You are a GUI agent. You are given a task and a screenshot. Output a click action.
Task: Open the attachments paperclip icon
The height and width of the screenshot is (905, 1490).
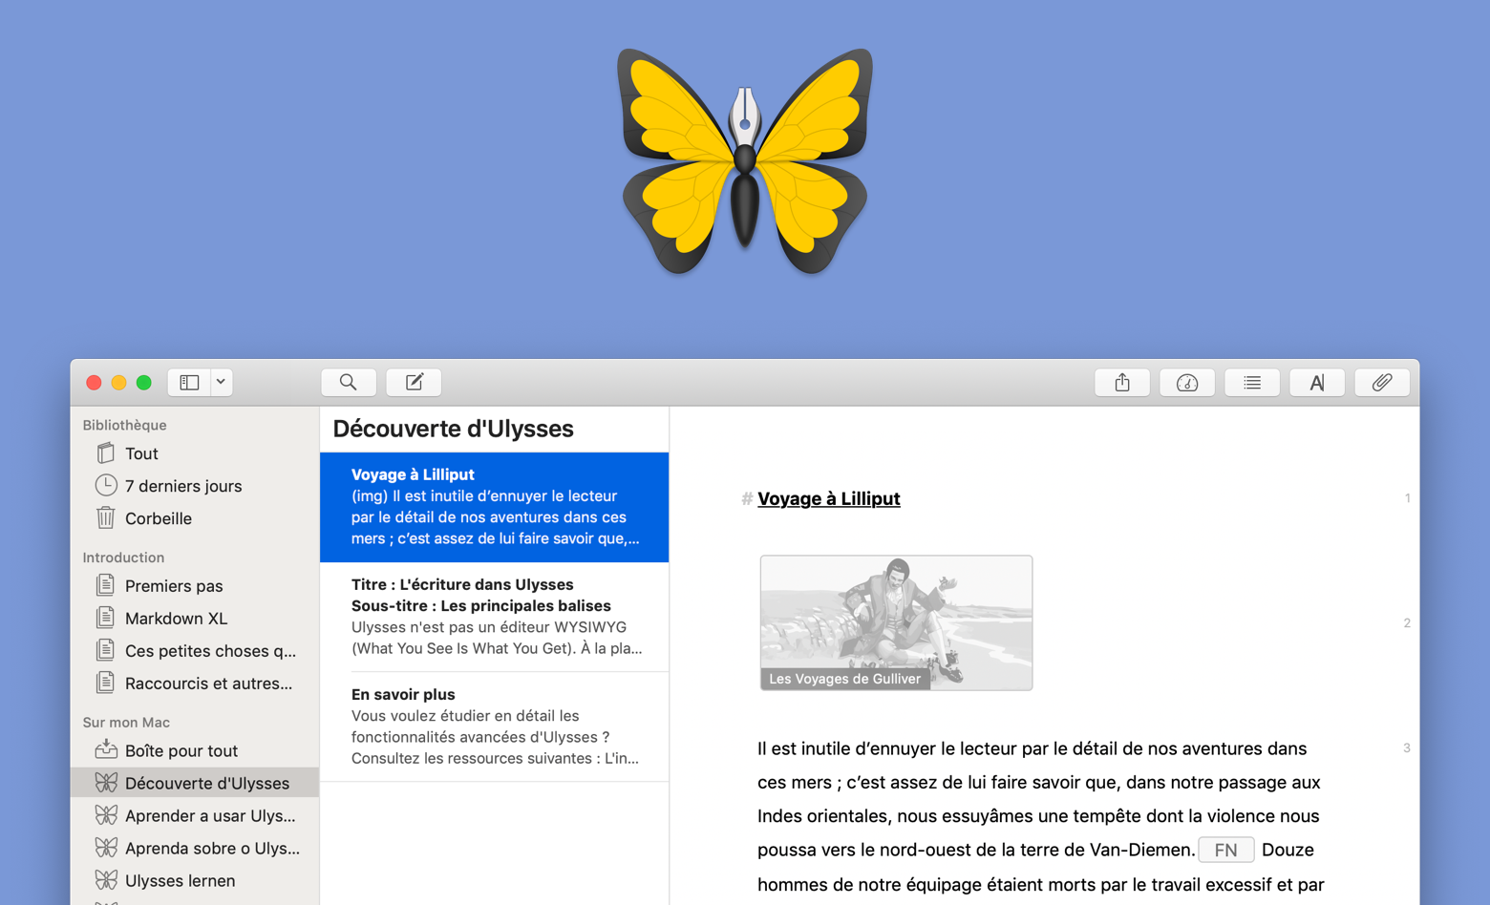tap(1382, 383)
